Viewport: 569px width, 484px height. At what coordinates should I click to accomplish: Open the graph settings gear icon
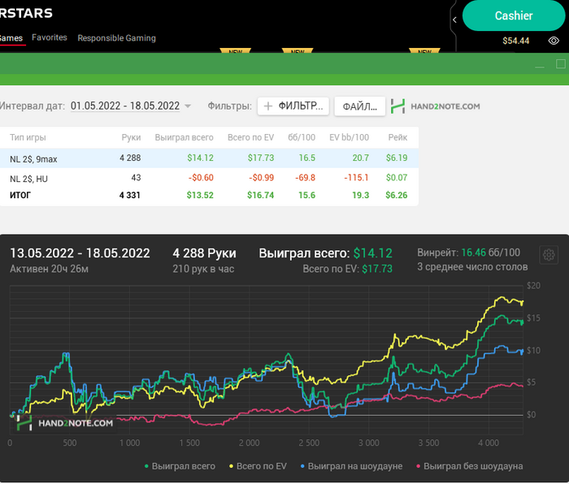tap(549, 255)
